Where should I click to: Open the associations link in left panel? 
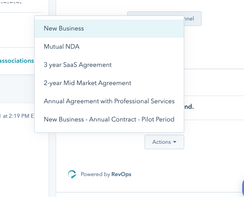(17, 61)
